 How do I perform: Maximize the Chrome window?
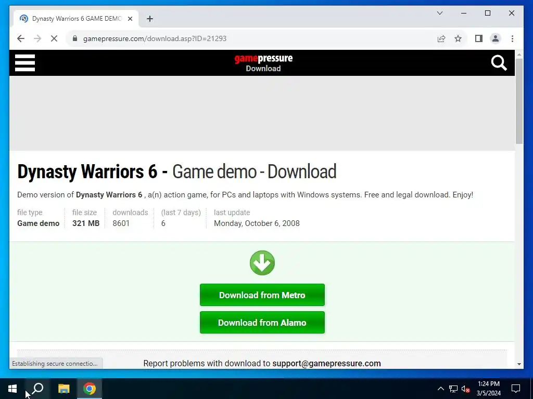(487, 13)
